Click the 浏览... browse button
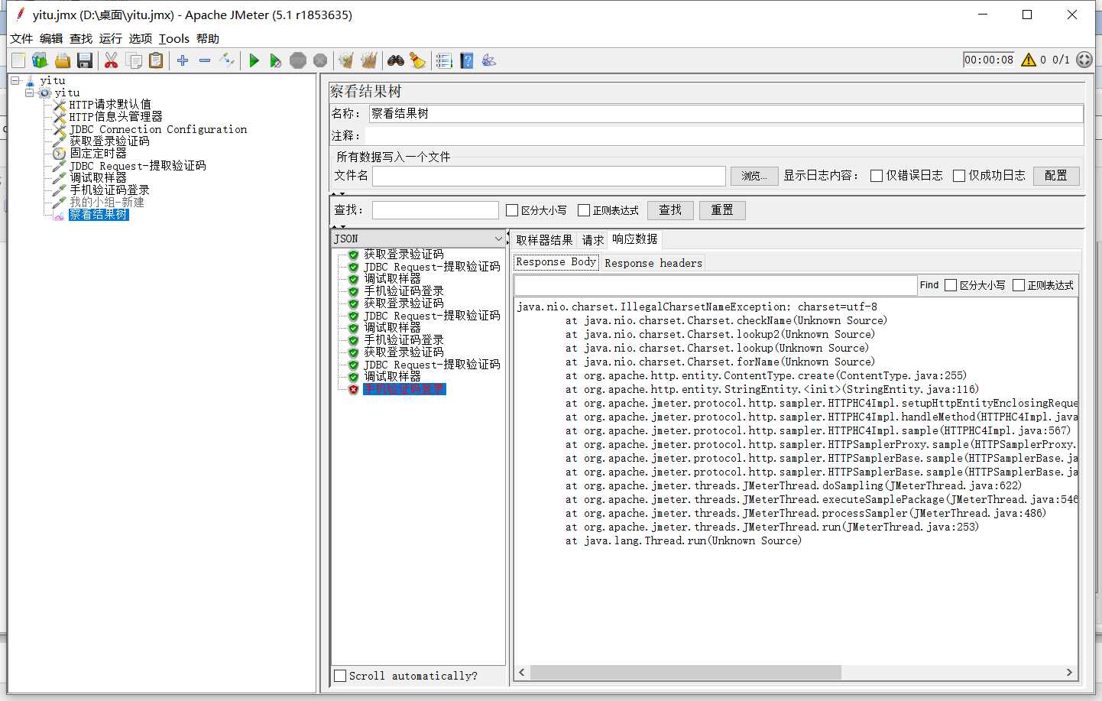 [x=754, y=176]
